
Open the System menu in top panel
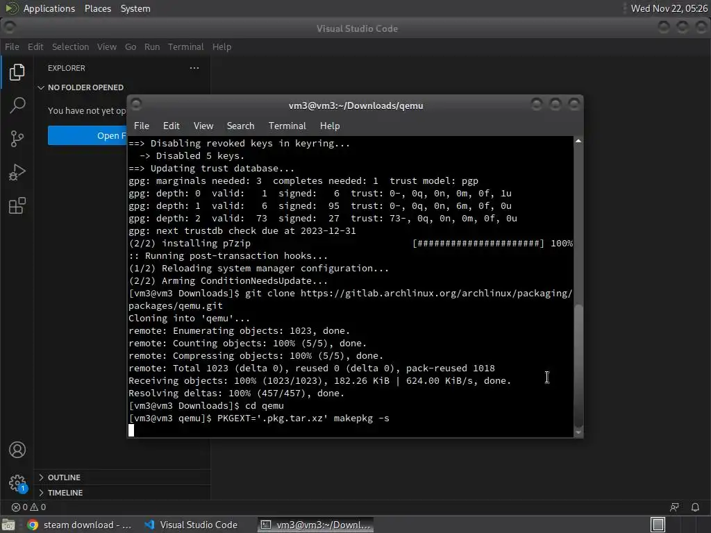coord(135,8)
